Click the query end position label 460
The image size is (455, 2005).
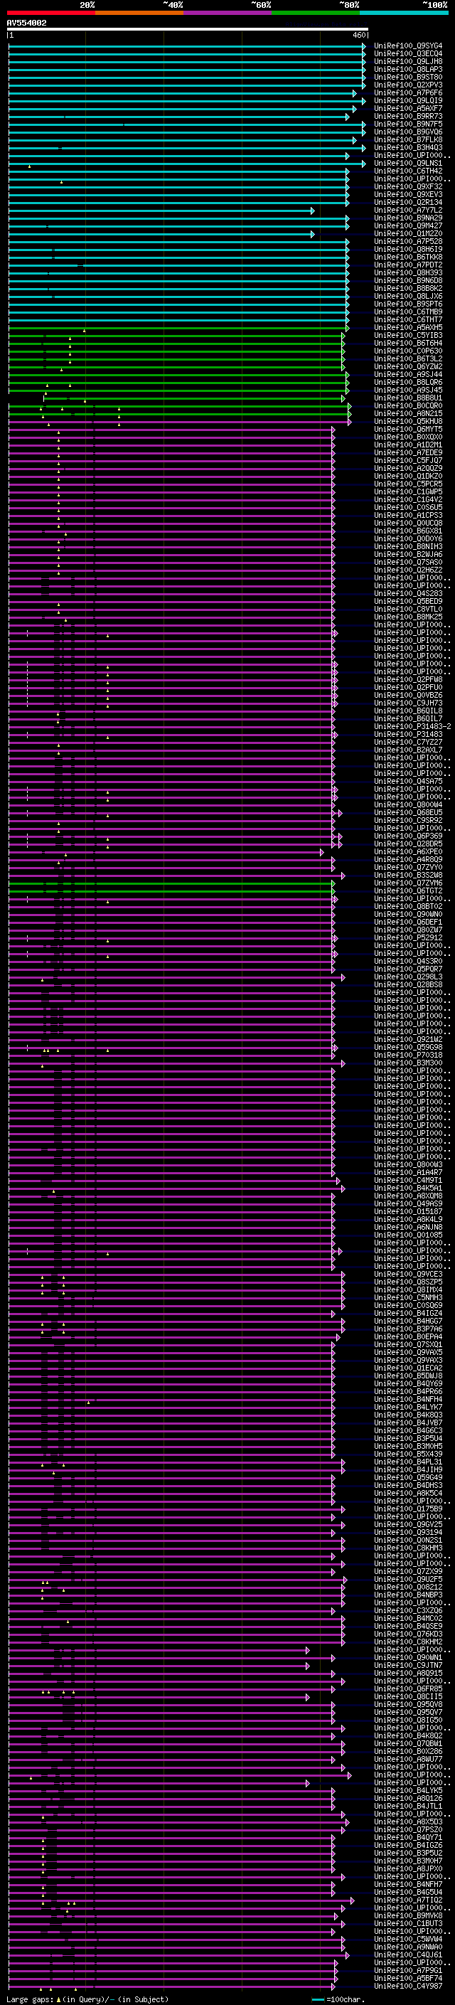[x=359, y=35]
